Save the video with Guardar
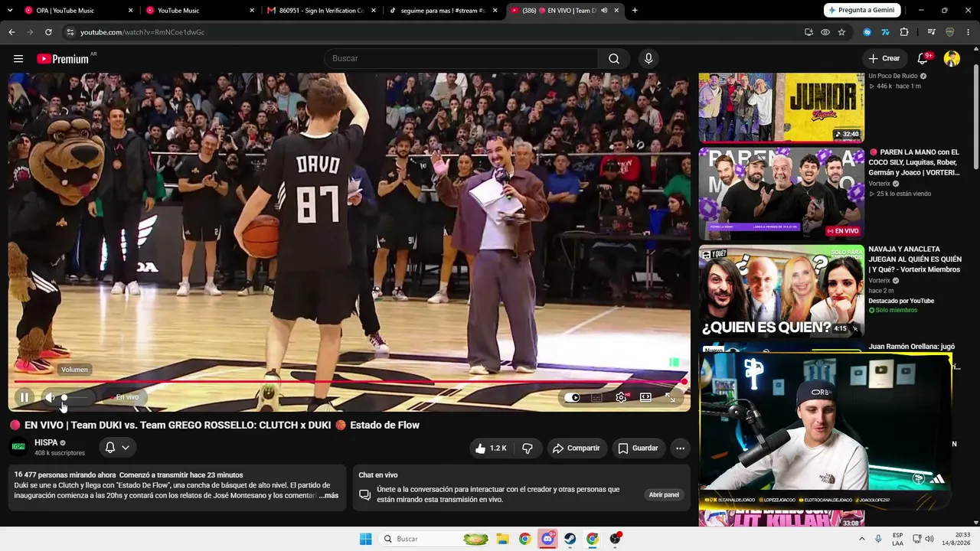Screen dimensions: 980x551 [638, 448]
